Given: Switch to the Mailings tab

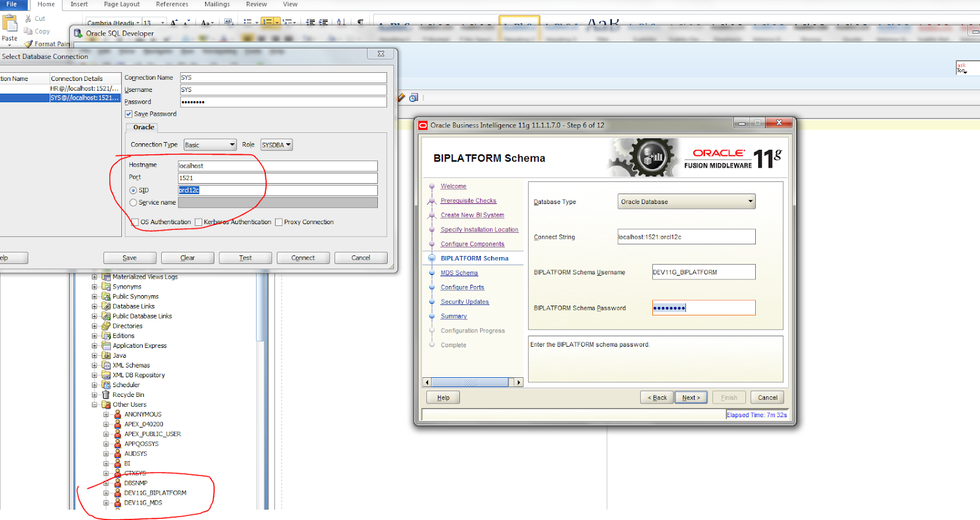Looking at the screenshot, I should pyautogui.click(x=217, y=4).
